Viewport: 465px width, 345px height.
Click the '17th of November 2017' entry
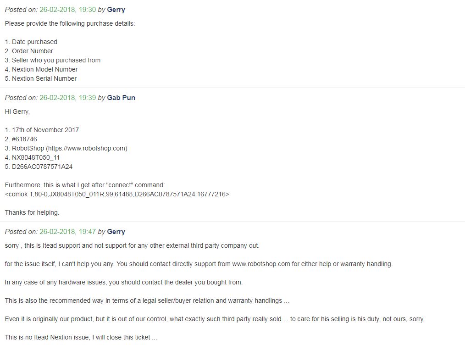[42, 130]
